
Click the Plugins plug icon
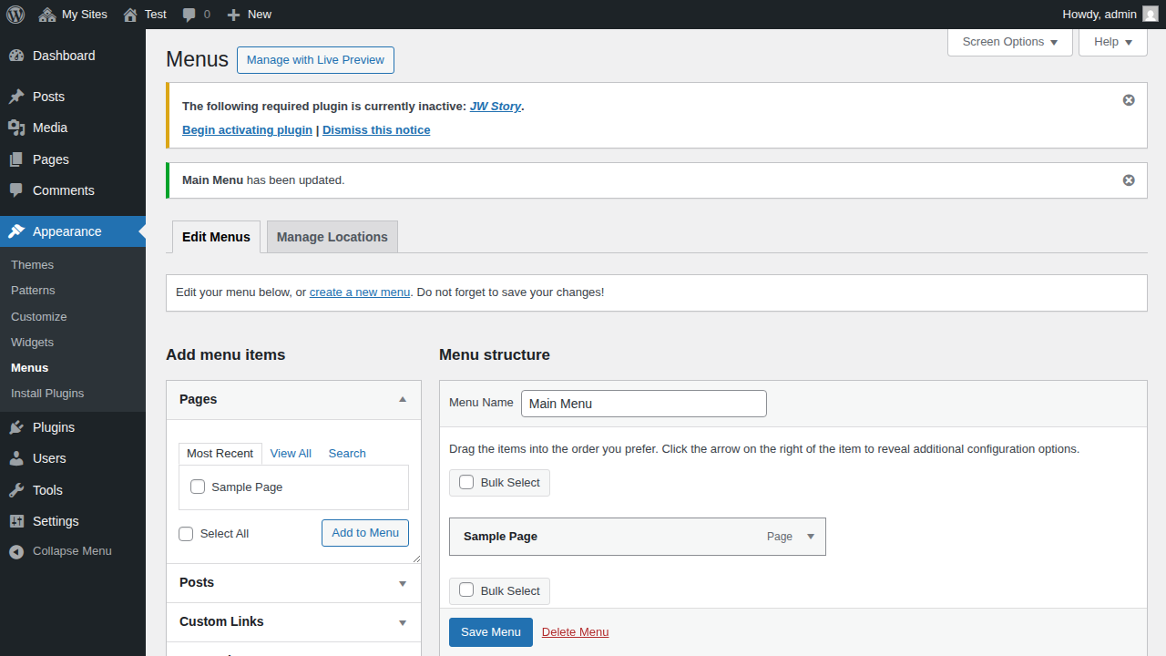pyautogui.click(x=16, y=427)
